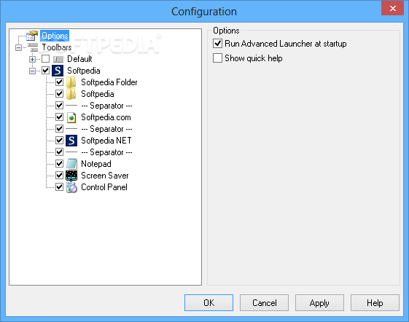The width and height of the screenshot is (409, 322).
Task: Open Help from the dialog
Action: tap(375, 303)
